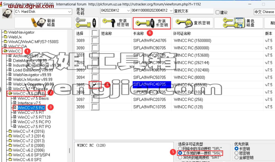
Task: Expand WinCC v7.4 (2016) folder
Action: click(29, 131)
